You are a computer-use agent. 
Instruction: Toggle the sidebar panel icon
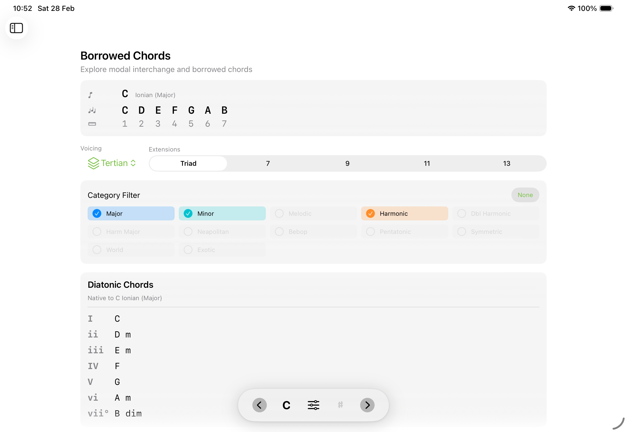pos(16,28)
